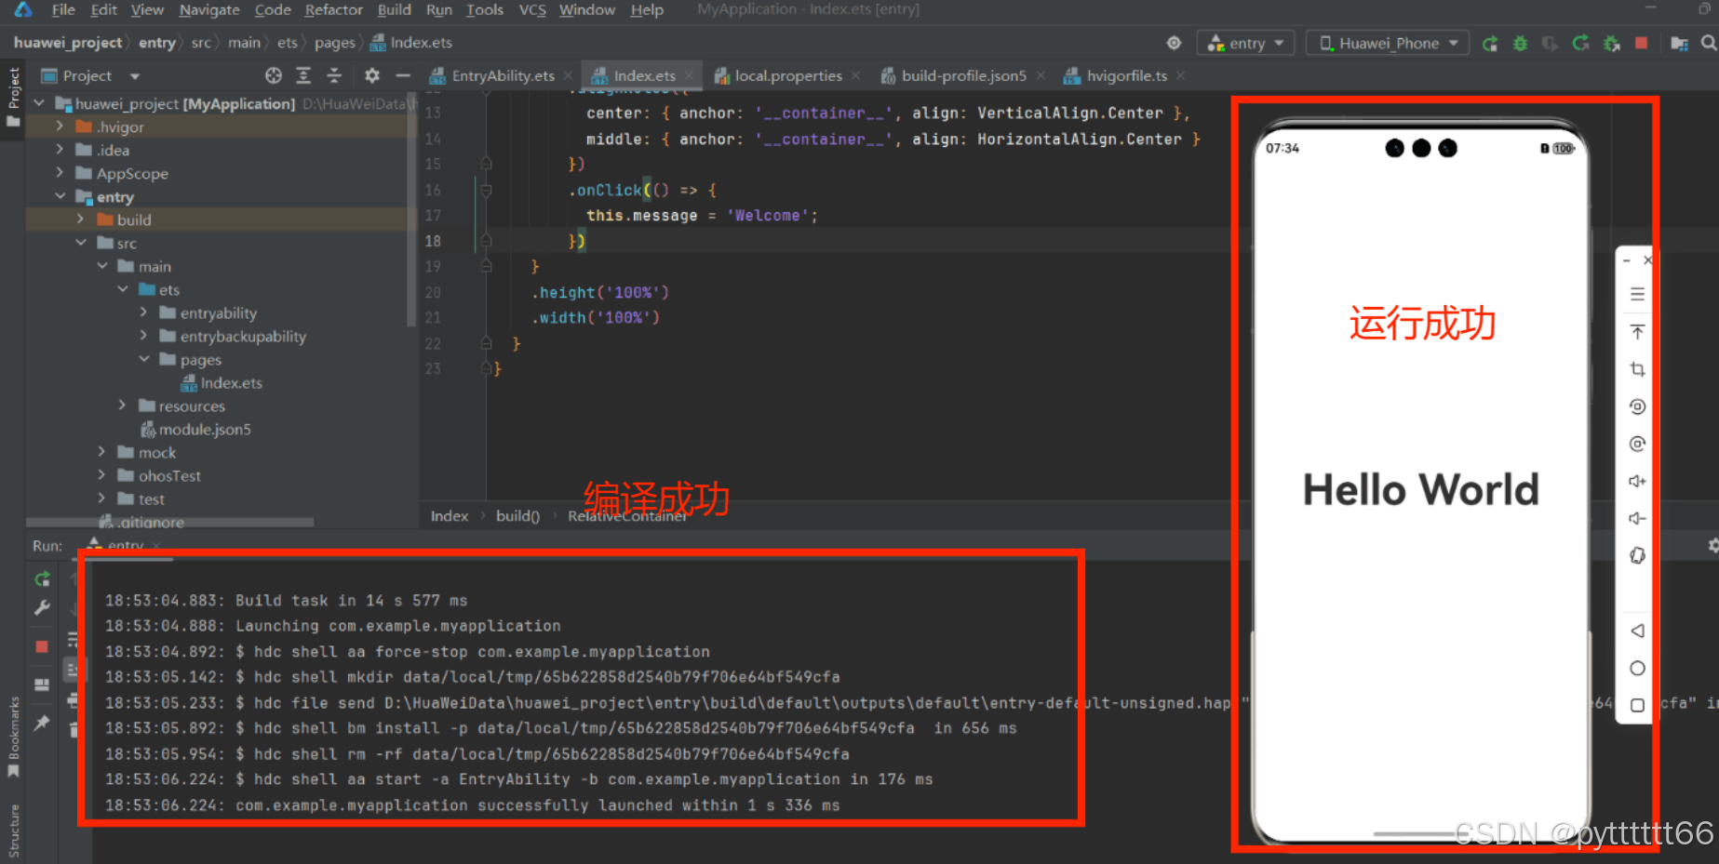Open Search Everywhere magnifier icon
The image size is (1719, 864).
pyautogui.click(x=1709, y=43)
